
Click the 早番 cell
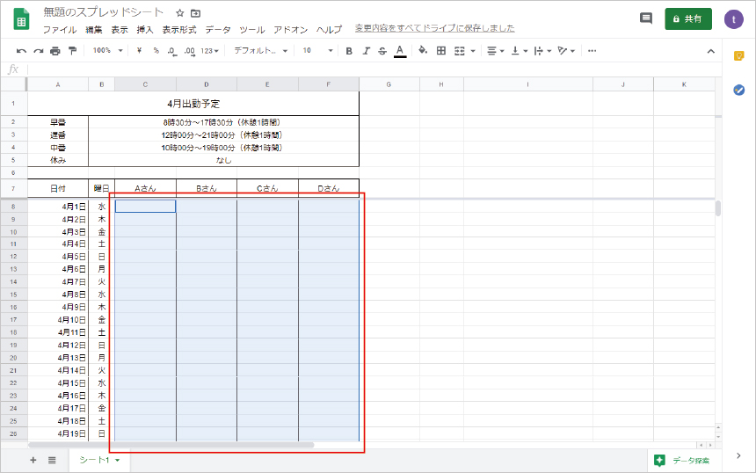(58, 122)
